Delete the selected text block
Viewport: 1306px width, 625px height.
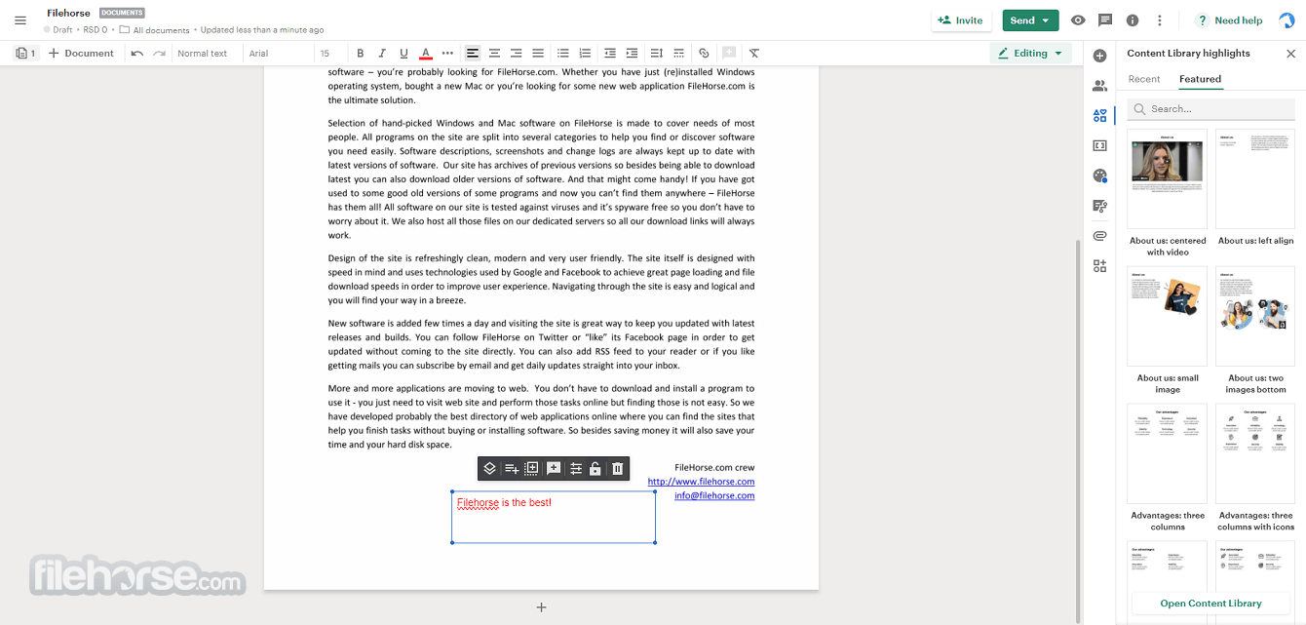[617, 469]
